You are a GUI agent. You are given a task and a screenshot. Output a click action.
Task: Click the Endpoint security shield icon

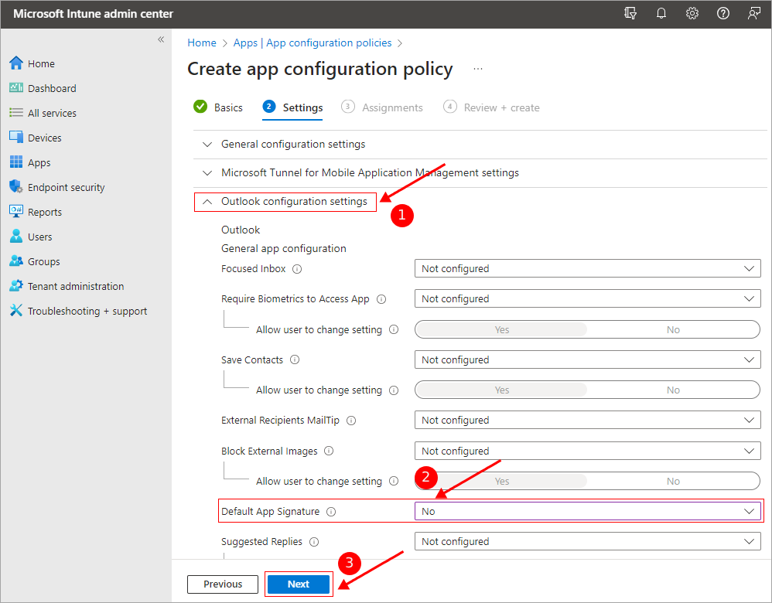(15, 186)
